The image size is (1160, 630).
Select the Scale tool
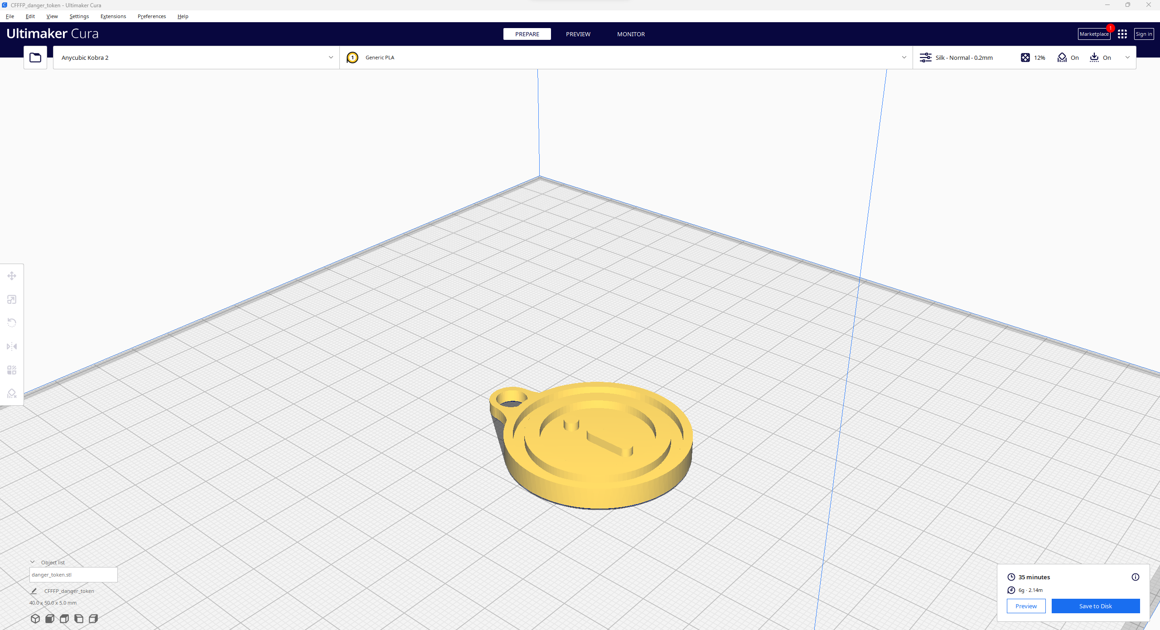[x=11, y=299]
